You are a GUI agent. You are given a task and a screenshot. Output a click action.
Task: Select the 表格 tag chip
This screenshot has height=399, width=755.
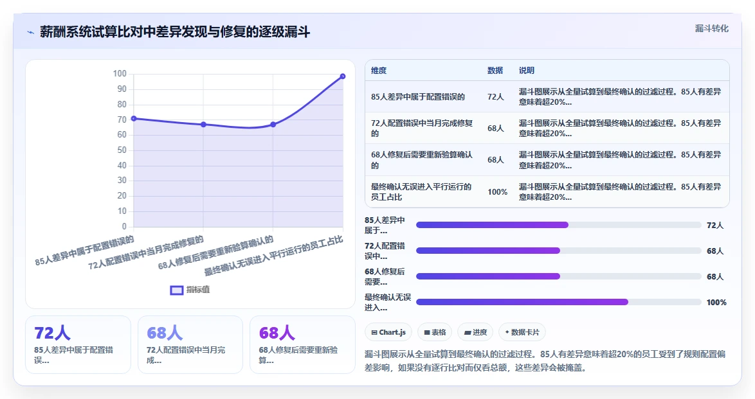435,332
